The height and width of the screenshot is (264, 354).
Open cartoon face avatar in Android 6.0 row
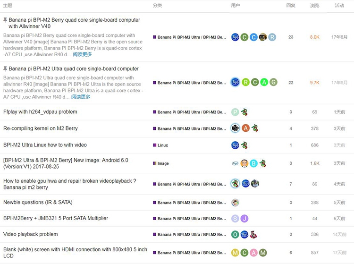click(244, 163)
